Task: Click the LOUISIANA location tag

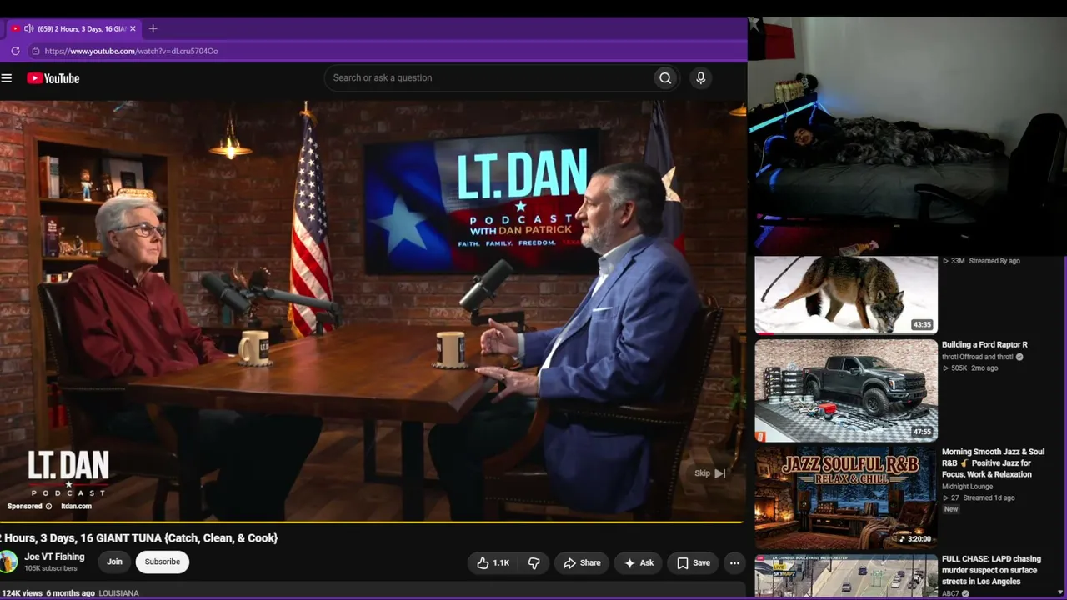Action: point(119,593)
